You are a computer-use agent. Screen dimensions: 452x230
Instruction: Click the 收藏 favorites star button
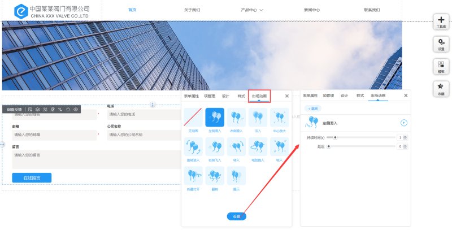441,89
